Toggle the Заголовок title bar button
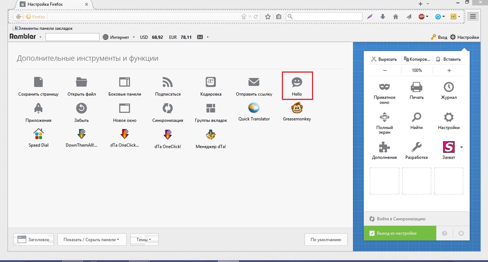 34,239
